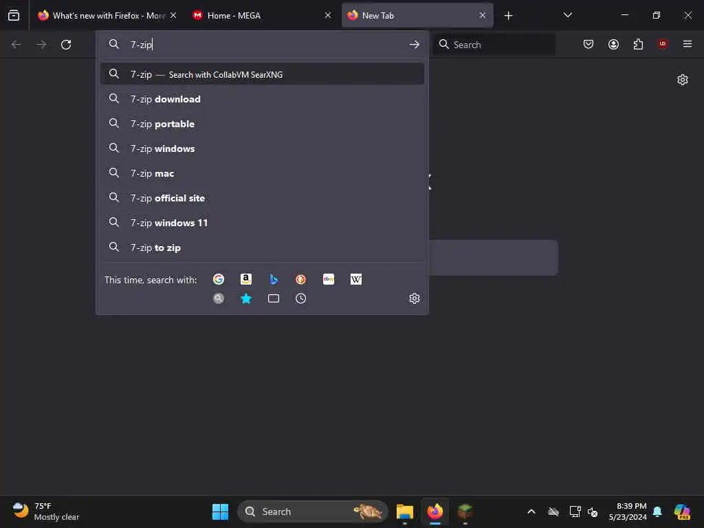This screenshot has width=704, height=528.
Task: Open Firefox View in tab bar
Action: (x=14, y=15)
